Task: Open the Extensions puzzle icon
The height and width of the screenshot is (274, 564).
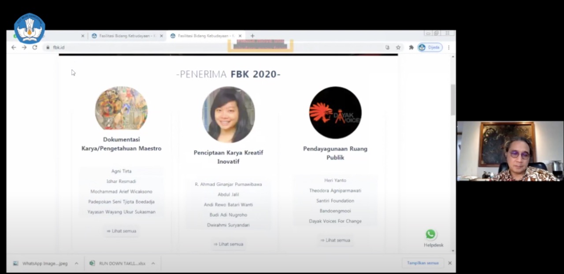Action: (x=411, y=48)
